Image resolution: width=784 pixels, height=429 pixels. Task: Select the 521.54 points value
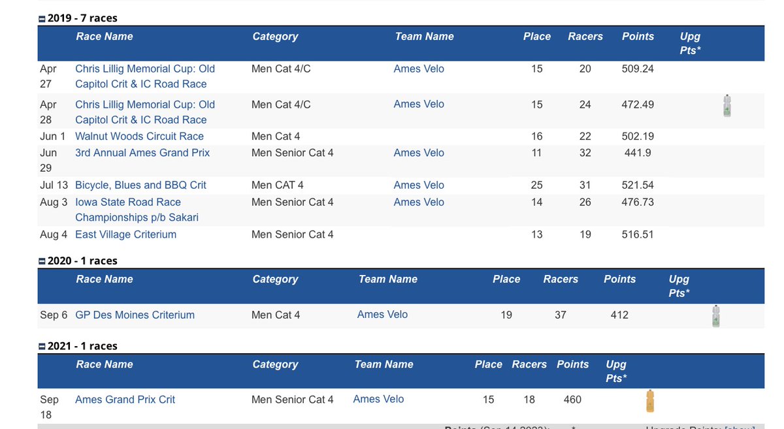pyautogui.click(x=638, y=185)
